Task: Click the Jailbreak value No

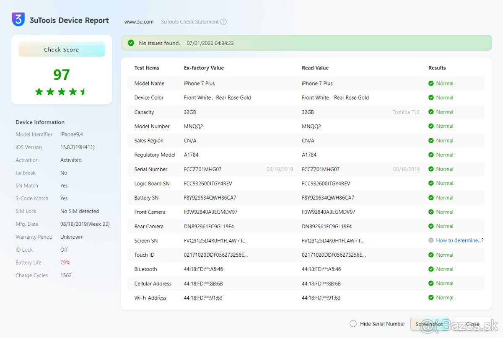Action: point(64,173)
